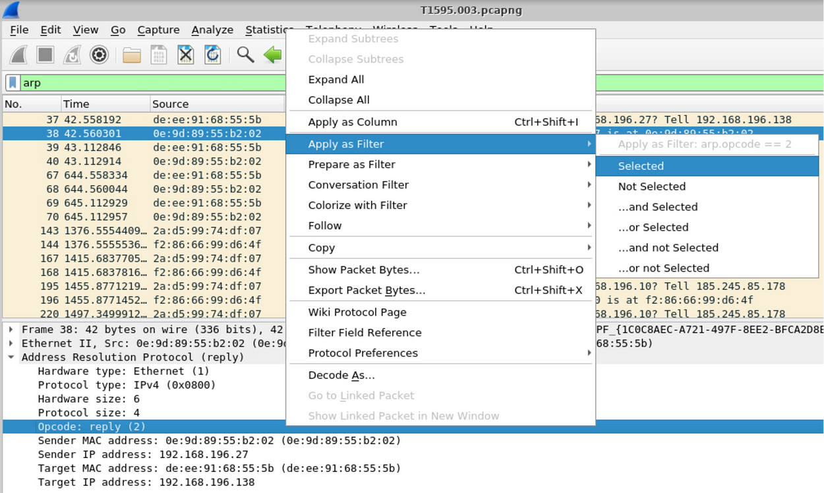Choose …and not Selected option
This screenshot has height=493, width=824.
707,248
